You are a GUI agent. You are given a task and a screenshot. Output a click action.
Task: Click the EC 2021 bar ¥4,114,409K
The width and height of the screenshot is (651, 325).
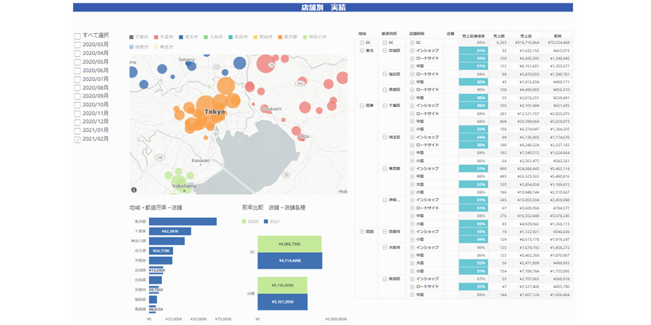pyautogui.click(x=290, y=261)
